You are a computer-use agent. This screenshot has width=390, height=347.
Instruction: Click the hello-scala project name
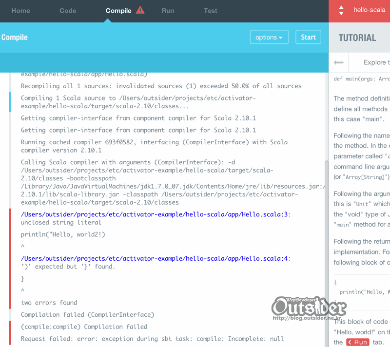(370, 10)
